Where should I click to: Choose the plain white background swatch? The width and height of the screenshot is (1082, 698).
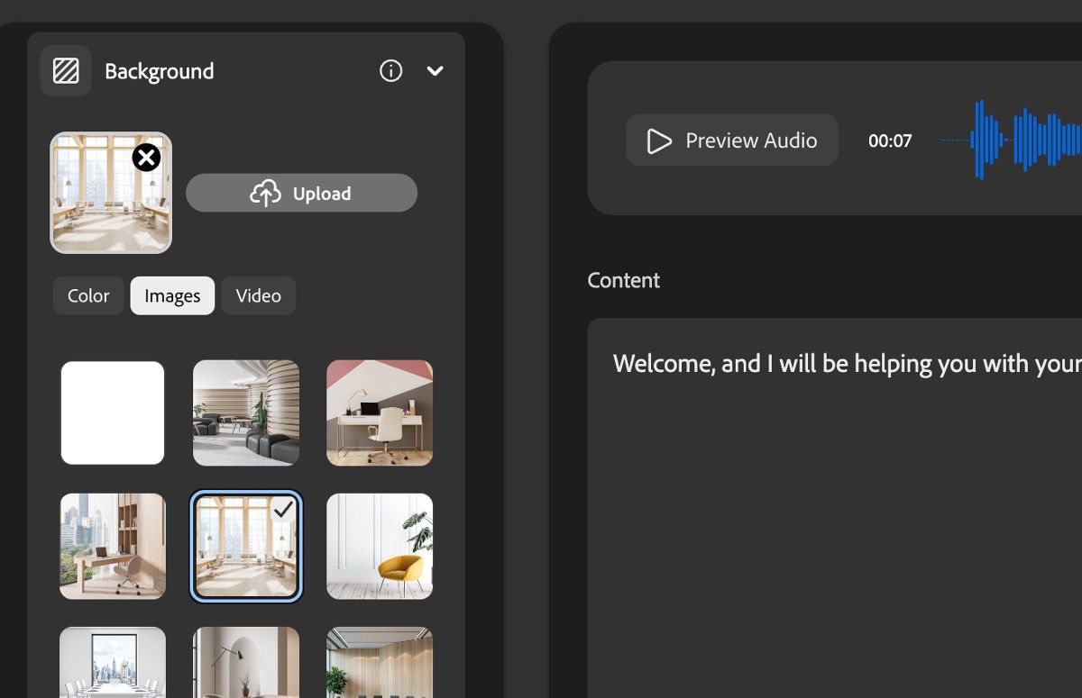click(x=113, y=412)
